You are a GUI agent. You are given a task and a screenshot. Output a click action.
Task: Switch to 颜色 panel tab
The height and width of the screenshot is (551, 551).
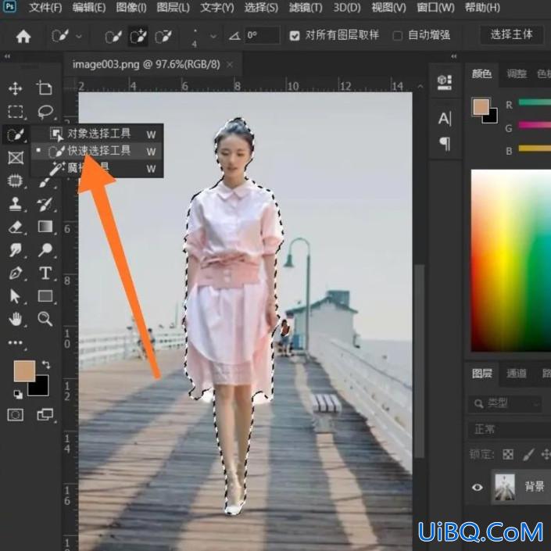coord(481,73)
